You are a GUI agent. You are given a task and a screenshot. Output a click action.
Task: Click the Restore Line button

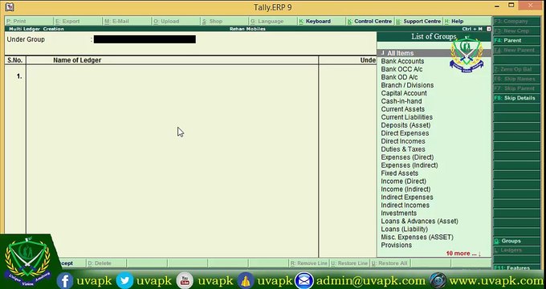[349, 263]
